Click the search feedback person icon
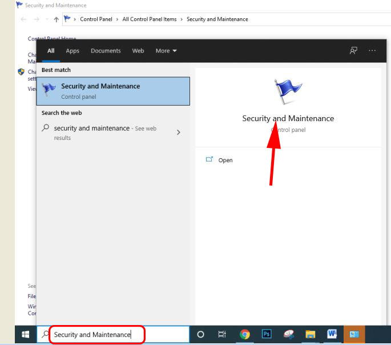Image resolution: width=391 pixels, height=345 pixels. (353, 51)
